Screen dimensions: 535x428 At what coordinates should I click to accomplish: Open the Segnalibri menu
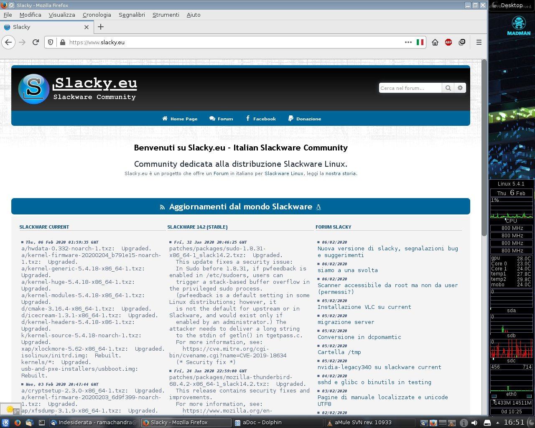tap(132, 15)
